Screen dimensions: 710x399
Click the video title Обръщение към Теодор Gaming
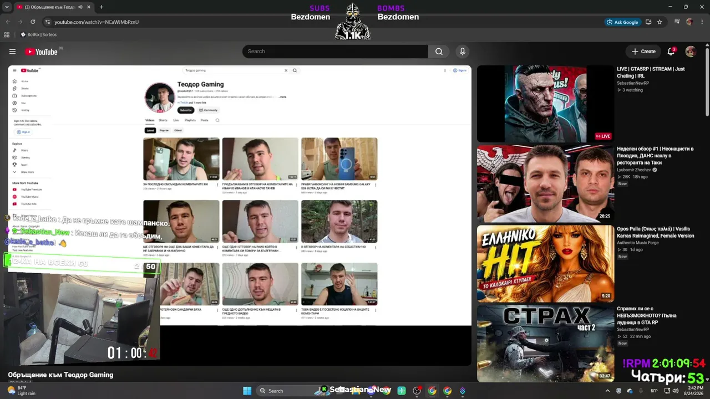(60, 375)
